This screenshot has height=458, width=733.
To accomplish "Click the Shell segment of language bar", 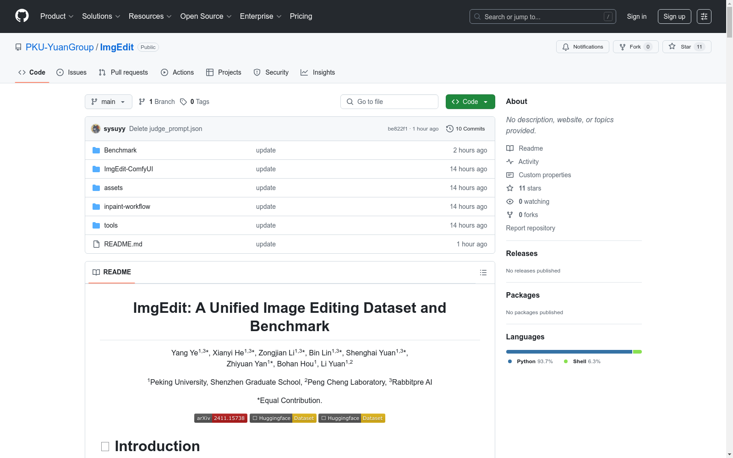I will coord(637,352).
